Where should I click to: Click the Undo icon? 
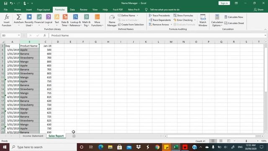coord(11,3)
